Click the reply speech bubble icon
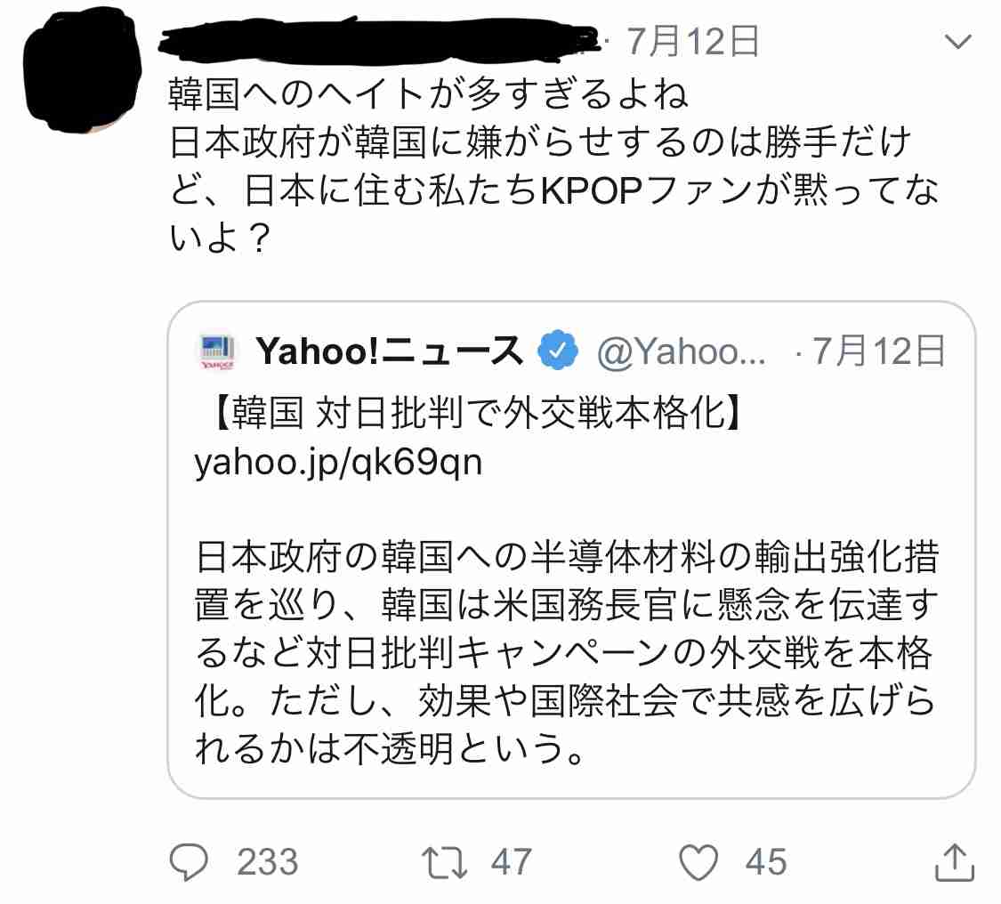Screen dimensions: 1001x904 pos(190,860)
